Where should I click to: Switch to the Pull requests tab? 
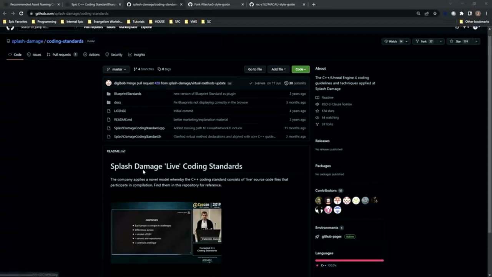61,55
